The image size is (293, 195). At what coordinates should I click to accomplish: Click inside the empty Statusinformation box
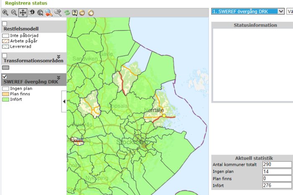(x=253, y=65)
